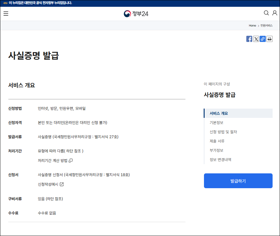This screenshot has width=280, height=236.
Task: Click external link icon beside 신청작성예시
Action: coord(62,184)
